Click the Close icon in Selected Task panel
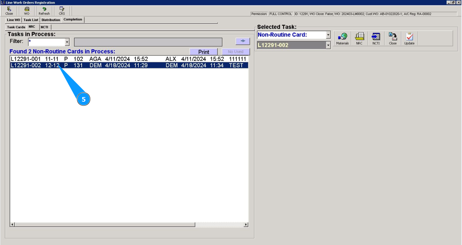The image size is (462, 245). tap(393, 39)
